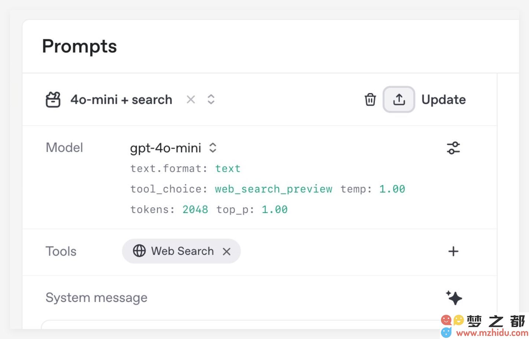
Task: Open the gpt-4o-mini model dropdown
Action: click(x=173, y=148)
